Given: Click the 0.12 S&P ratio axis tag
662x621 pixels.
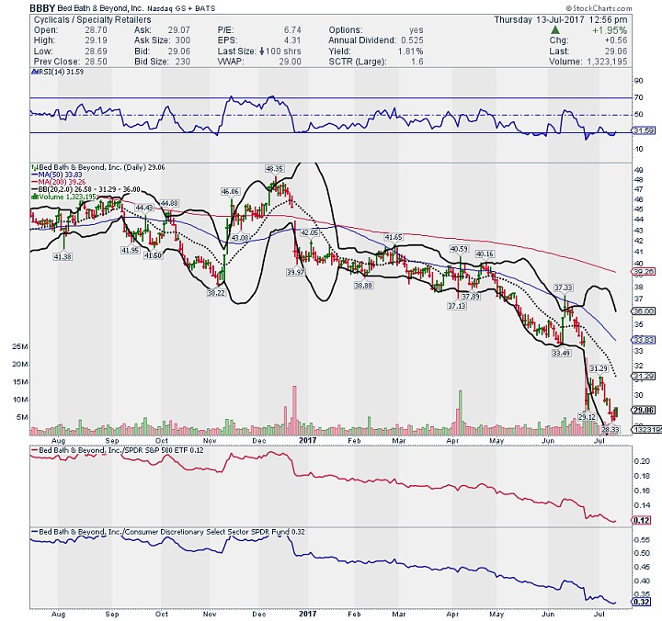Looking at the screenshot, I should pos(642,520).
